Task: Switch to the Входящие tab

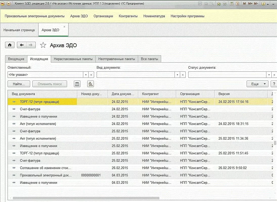Action: [x=16, y=59]
